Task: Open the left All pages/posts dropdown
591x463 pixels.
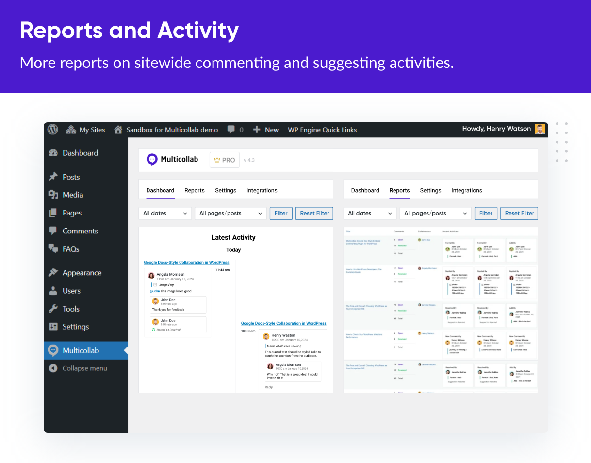Action: coord(230,213)
